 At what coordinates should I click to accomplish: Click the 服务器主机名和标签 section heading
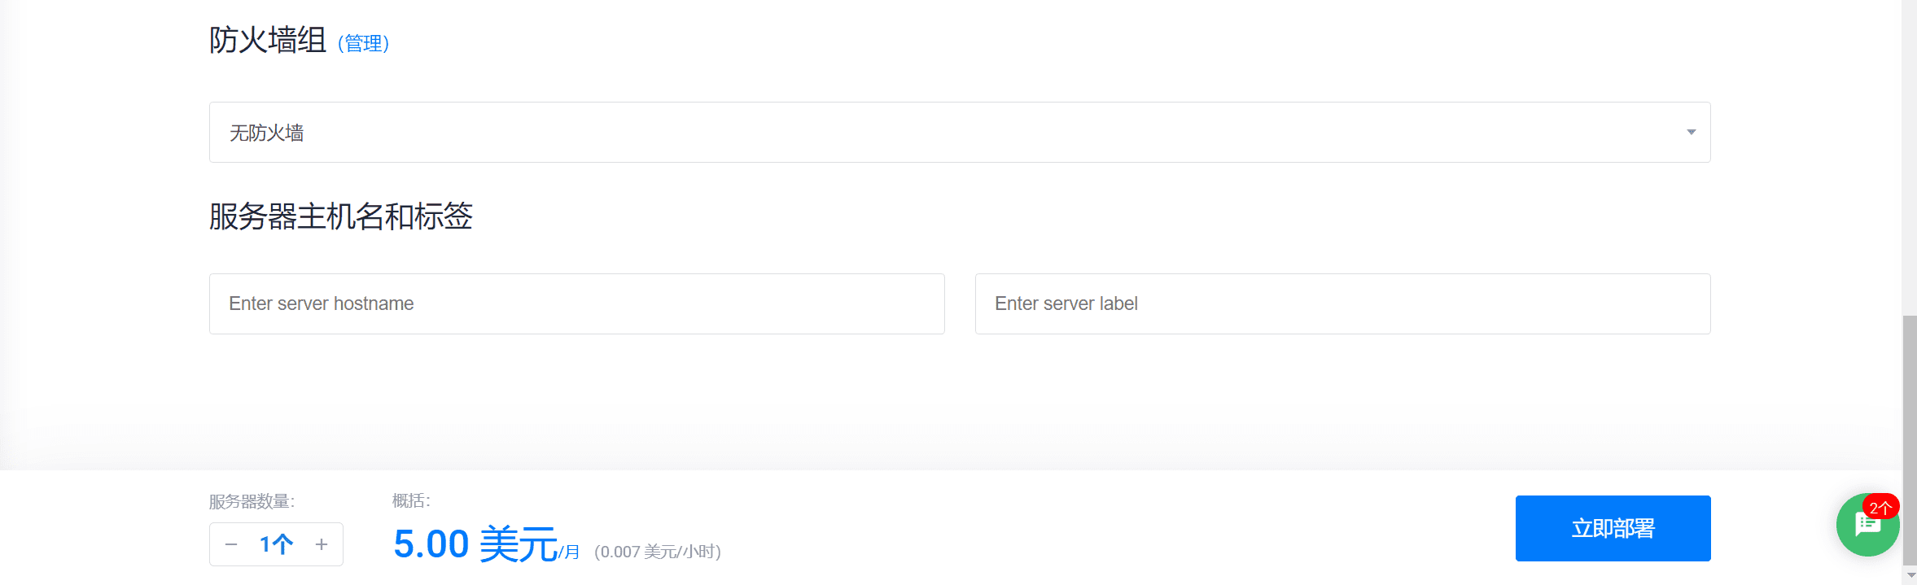tap(340, 216)
